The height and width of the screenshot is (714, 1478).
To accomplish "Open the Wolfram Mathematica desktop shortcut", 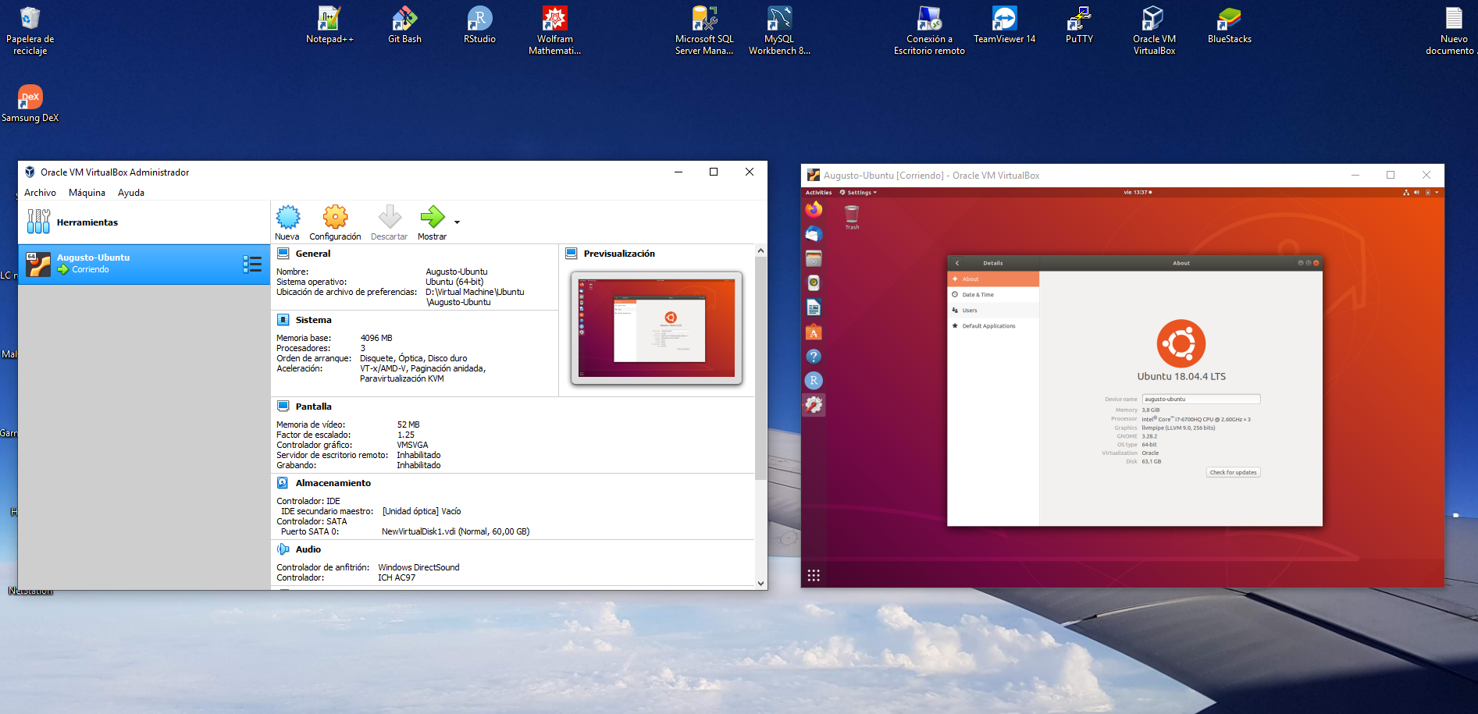I will 554,30.
